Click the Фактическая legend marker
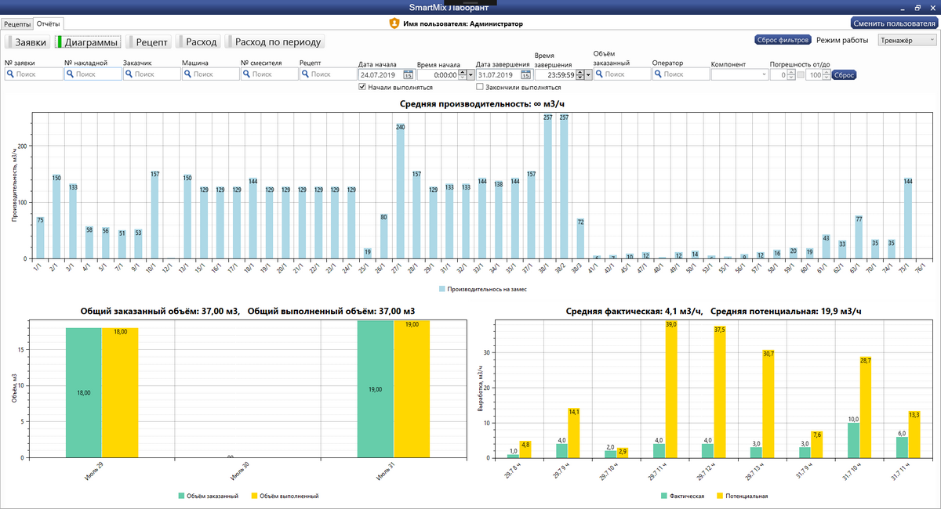 click(x=665, y=496)
